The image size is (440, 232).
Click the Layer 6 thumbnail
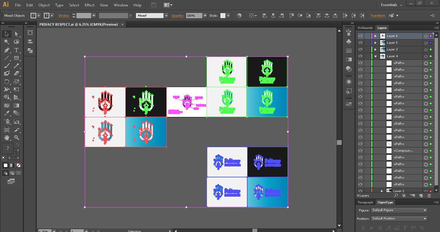tap(383, 36)
